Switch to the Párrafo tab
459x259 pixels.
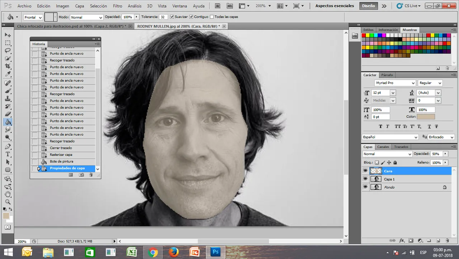387,75
